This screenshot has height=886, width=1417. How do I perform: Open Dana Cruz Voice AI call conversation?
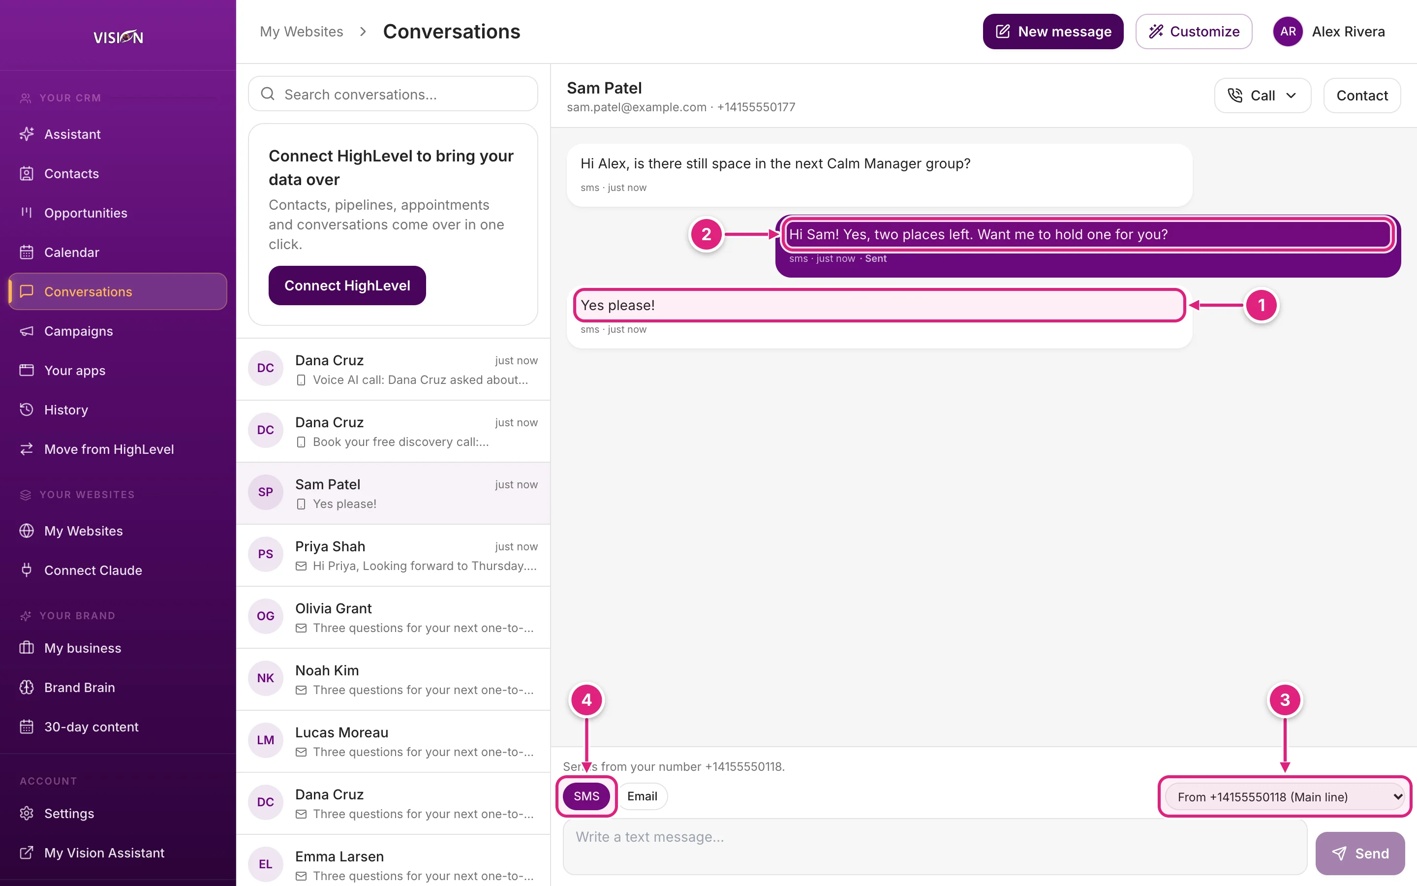click(x=393, y=369)
